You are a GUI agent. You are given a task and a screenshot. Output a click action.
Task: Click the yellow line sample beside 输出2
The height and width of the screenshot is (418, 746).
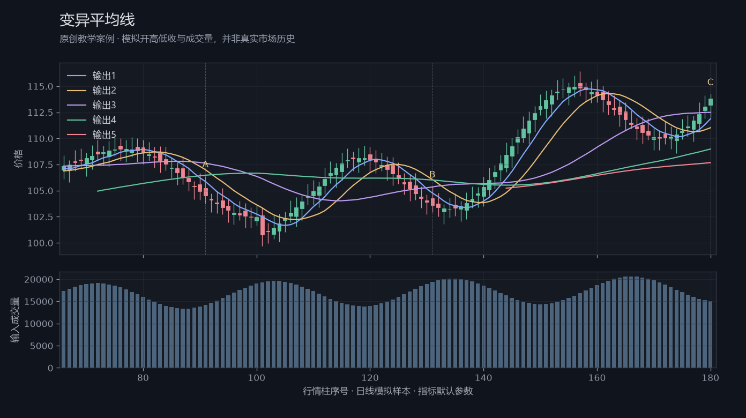pyautogui.click(x=77, y=91)
